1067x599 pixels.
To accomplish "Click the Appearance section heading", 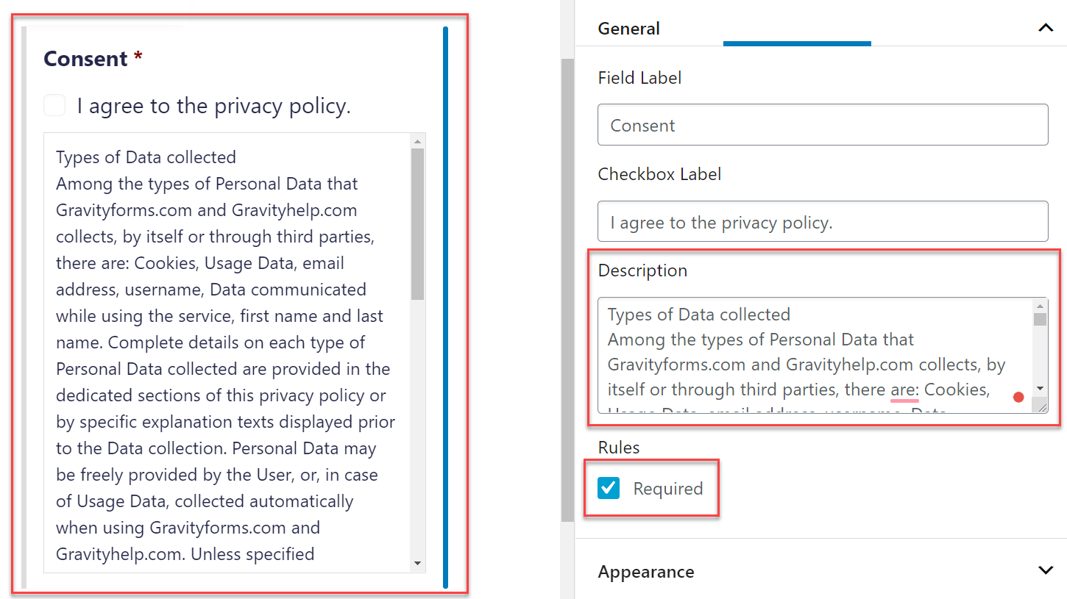I will 645,572.
